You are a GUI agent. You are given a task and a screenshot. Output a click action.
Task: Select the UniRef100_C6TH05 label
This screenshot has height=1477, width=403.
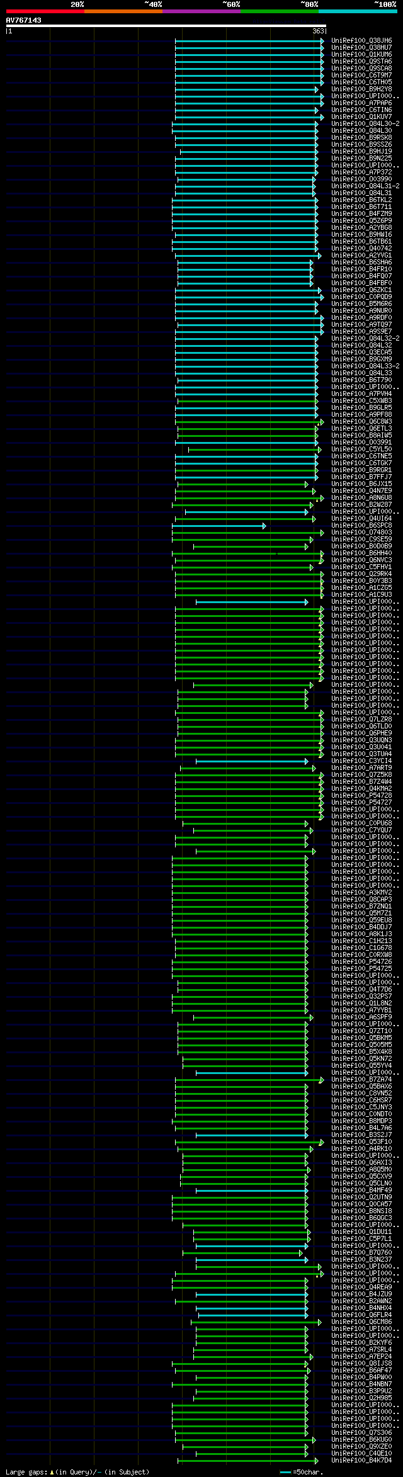(x=361, y=82)
